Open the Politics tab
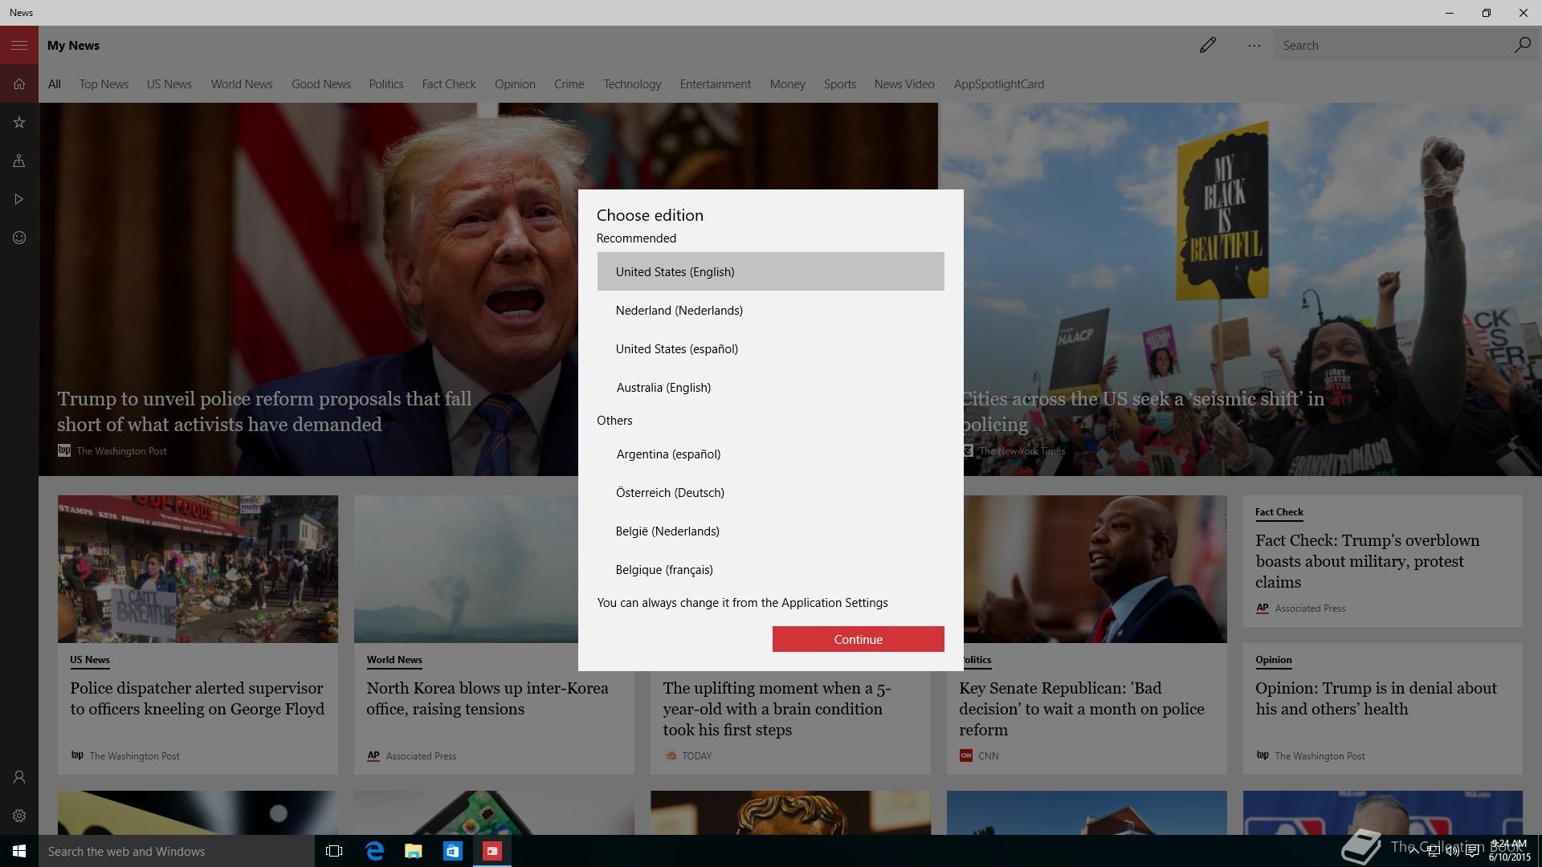Screen dimensions: 1542x867 point(386,84)
